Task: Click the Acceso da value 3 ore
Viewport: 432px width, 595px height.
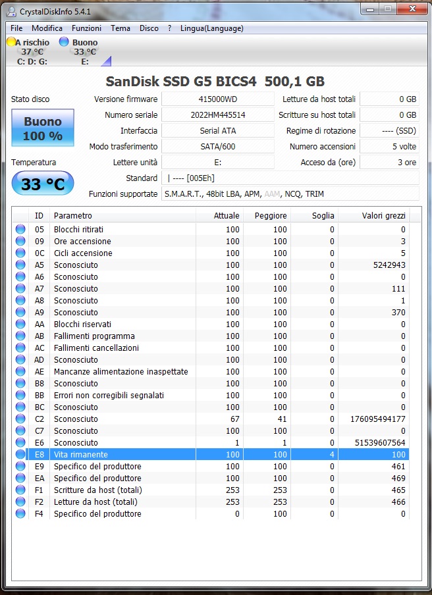Action: (389, 162)
